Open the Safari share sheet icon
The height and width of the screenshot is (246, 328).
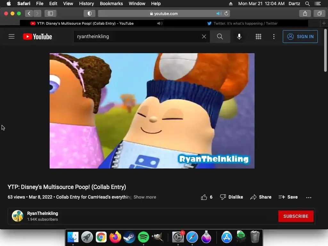pos(305,13)
